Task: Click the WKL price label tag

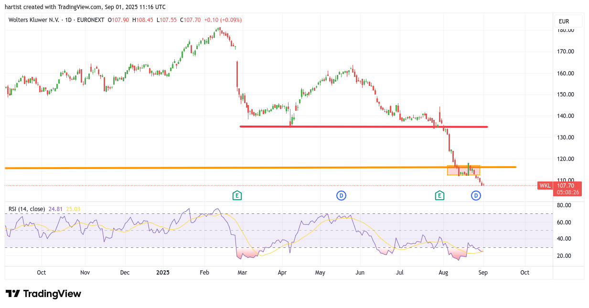Action: 545,185
